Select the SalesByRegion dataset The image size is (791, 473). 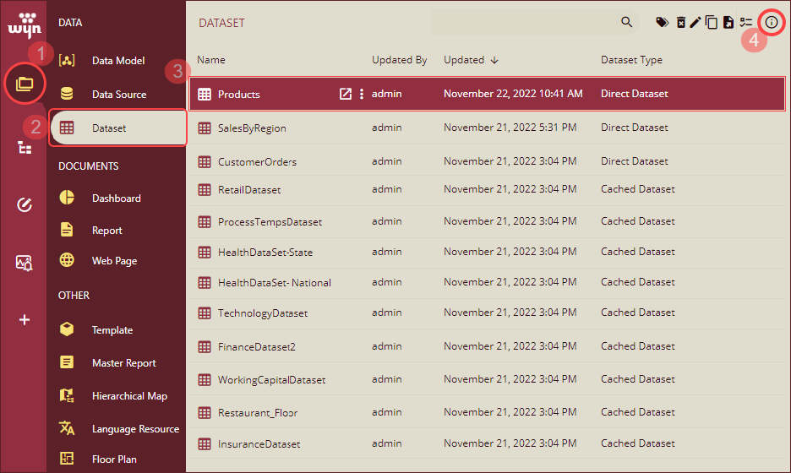[x=488, y=128]
